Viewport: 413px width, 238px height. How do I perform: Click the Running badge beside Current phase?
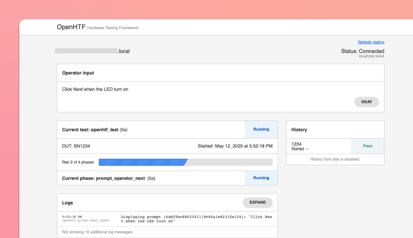pos(261,178)
